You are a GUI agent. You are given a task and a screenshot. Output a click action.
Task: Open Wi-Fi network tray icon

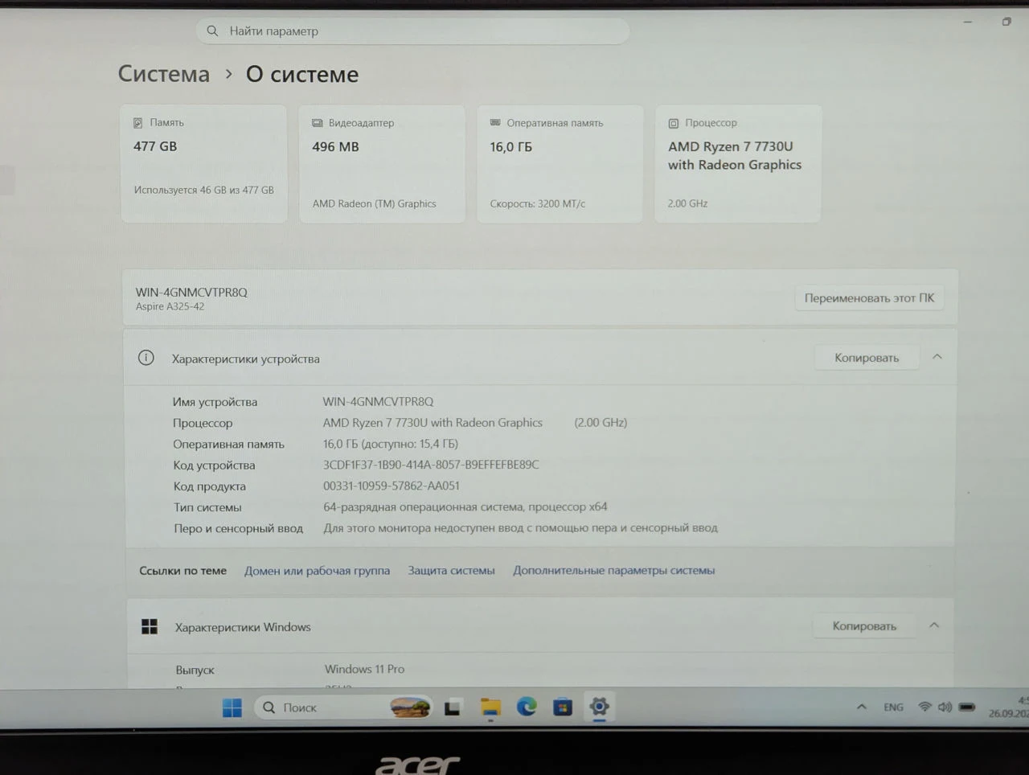(x=924, y=707)
